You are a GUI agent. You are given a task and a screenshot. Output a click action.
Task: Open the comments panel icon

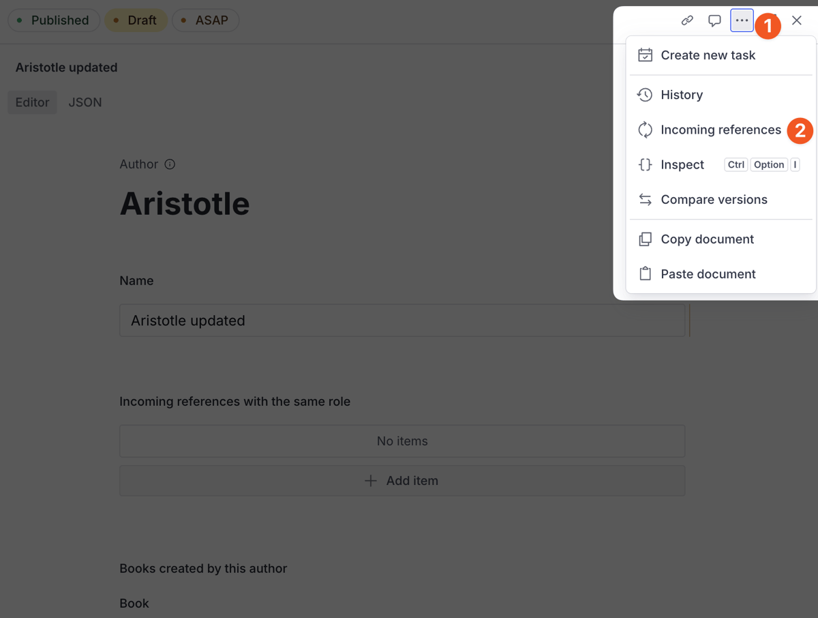[x=714, y=20]
